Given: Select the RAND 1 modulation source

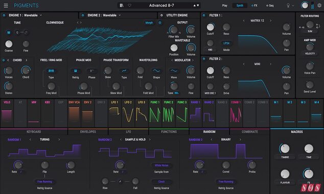Looking at the screenshot, I should pyautogui.click(x=196, y=113).
